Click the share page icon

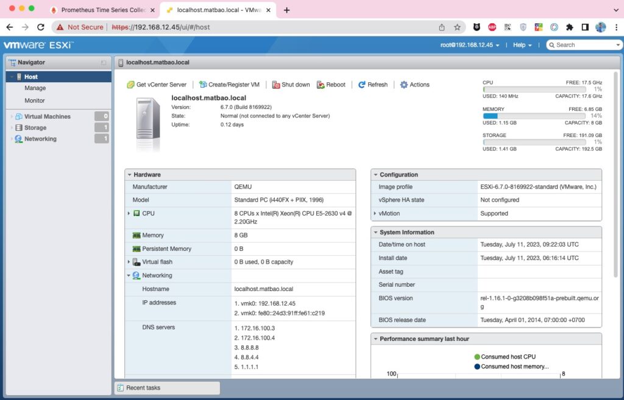point(442,27)
